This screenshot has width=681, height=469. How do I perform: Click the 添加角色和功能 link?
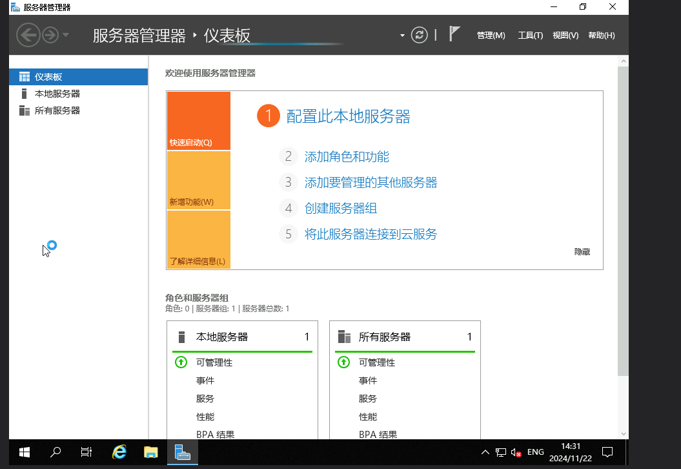347,157
